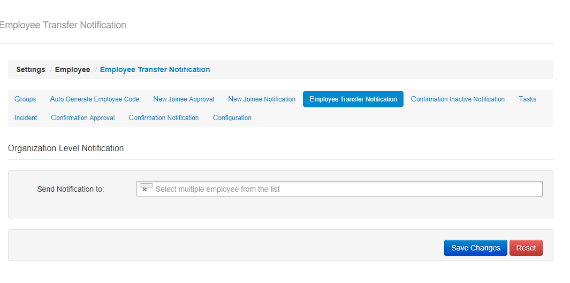Go to Employee in the breadcrumb
The height and width of the screenshot is (283, 570).
72,69
